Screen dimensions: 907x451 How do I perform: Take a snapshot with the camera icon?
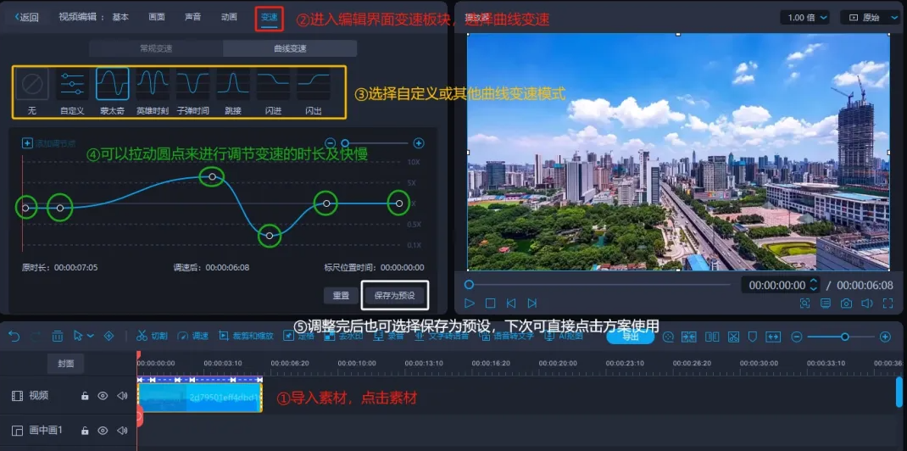[846, 303]
